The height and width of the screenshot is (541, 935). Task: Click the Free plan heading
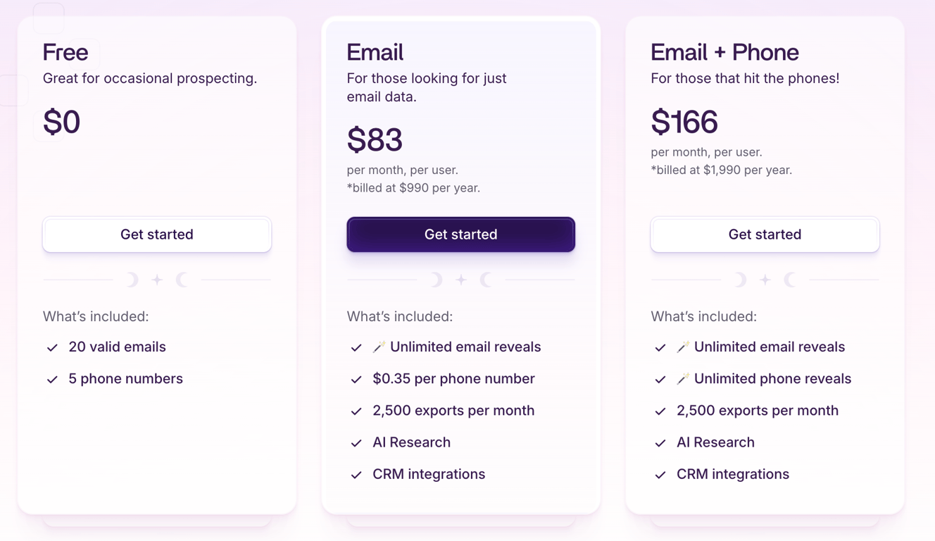pyautogui.click(x=65, y=52)
